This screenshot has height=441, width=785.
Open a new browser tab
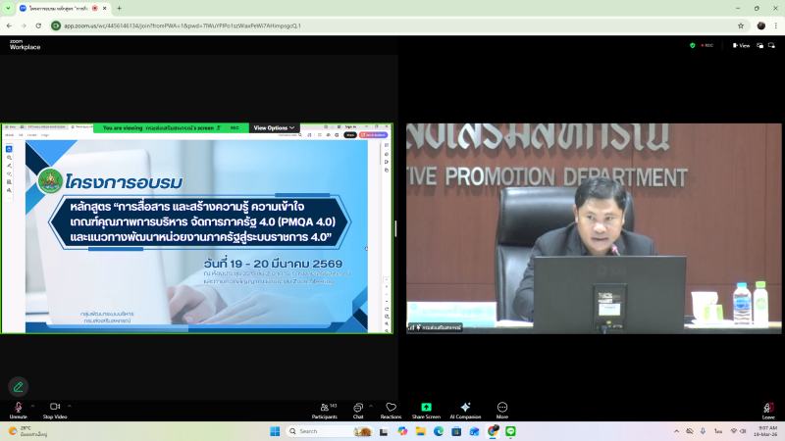(119, 8)
